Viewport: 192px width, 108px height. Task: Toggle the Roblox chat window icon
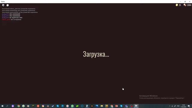[7, 5]
